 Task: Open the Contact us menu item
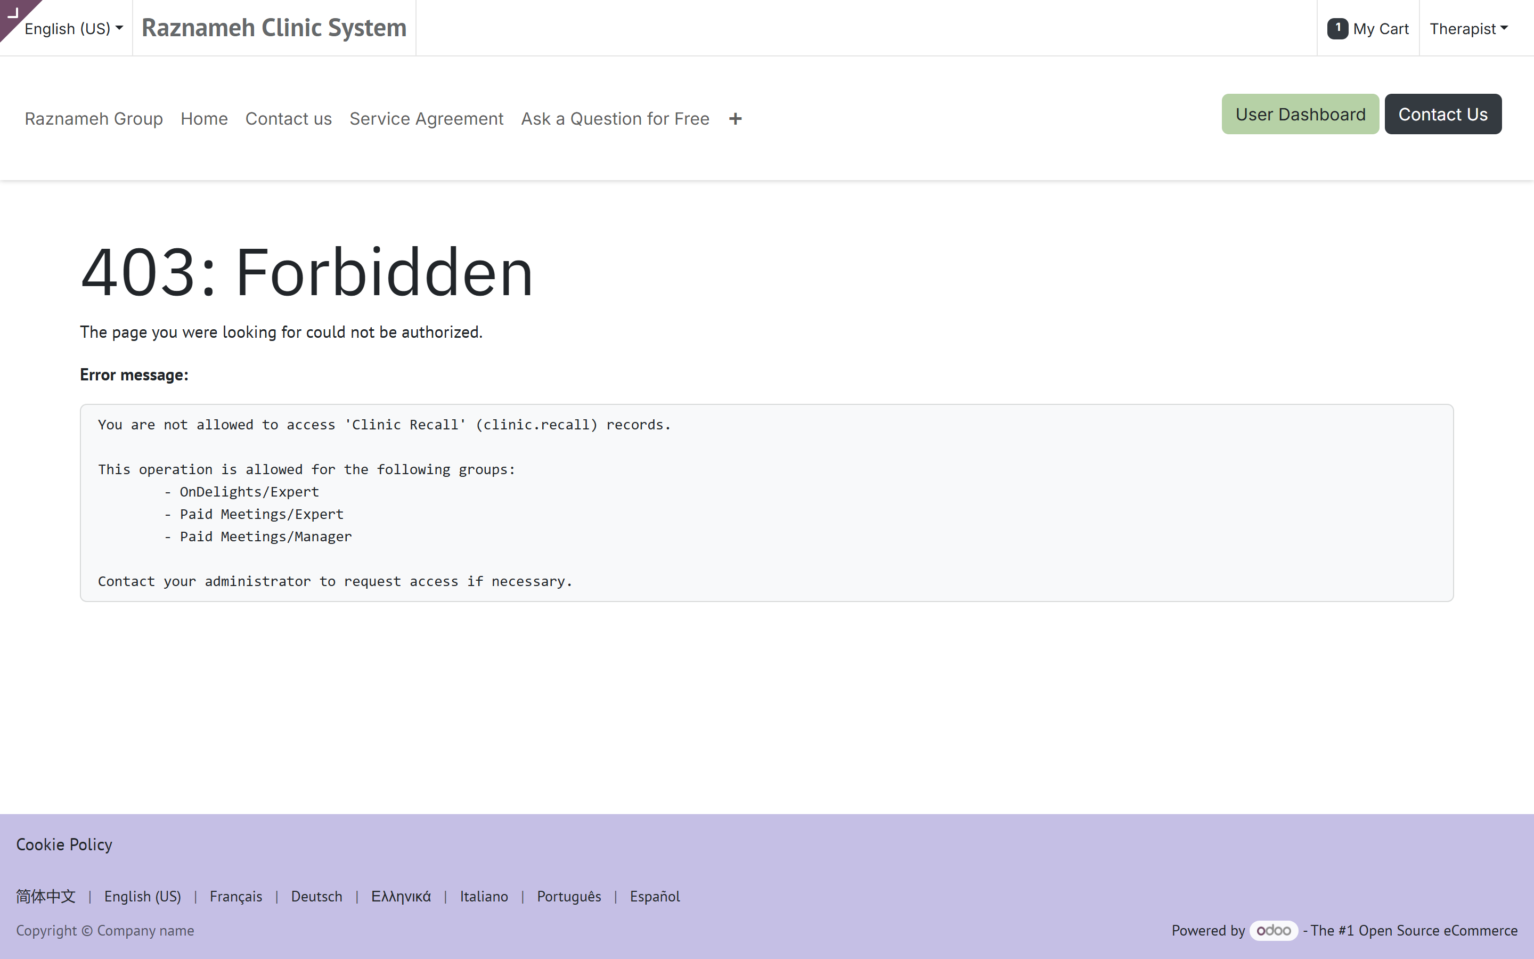288,119
